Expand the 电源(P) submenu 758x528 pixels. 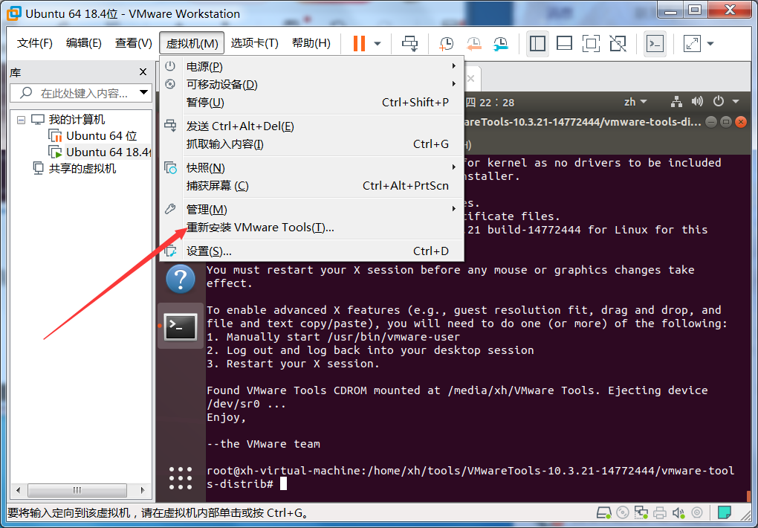[312, 67]
